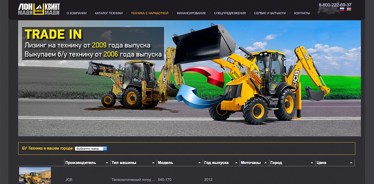Switch language with the Russian flag icon
Viewport: 374px width, 184px height.
click(x=342, y=9)
